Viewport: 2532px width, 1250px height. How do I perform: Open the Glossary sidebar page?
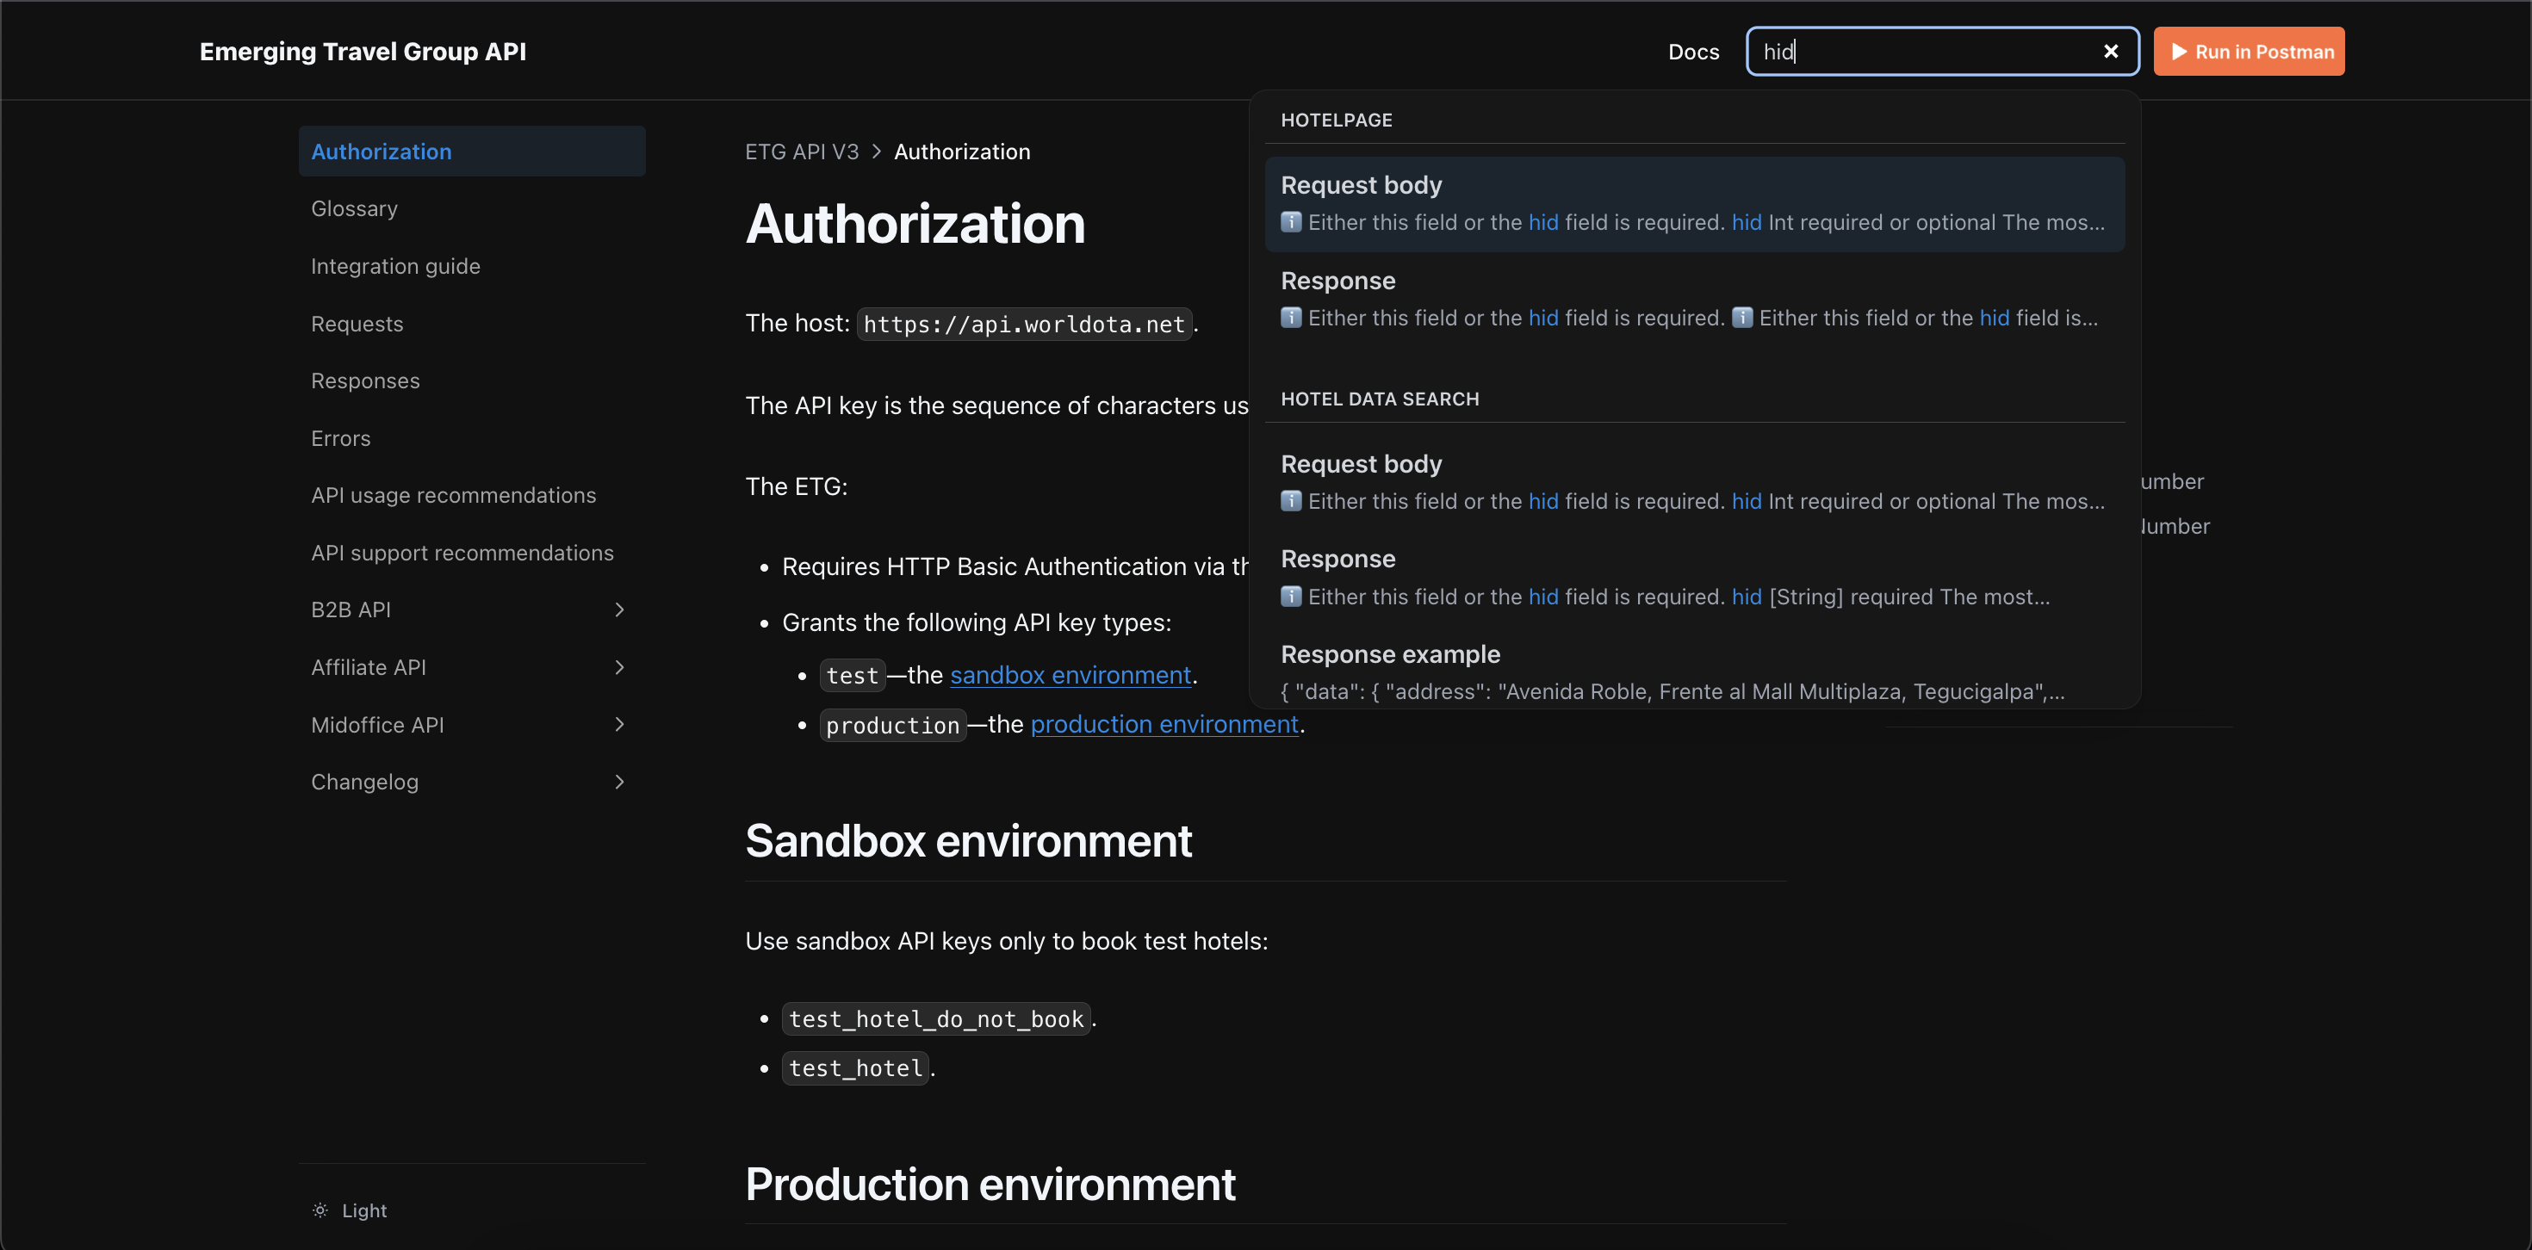point(354,208)
